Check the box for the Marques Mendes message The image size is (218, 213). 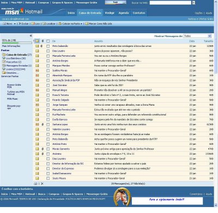[48, 66]
